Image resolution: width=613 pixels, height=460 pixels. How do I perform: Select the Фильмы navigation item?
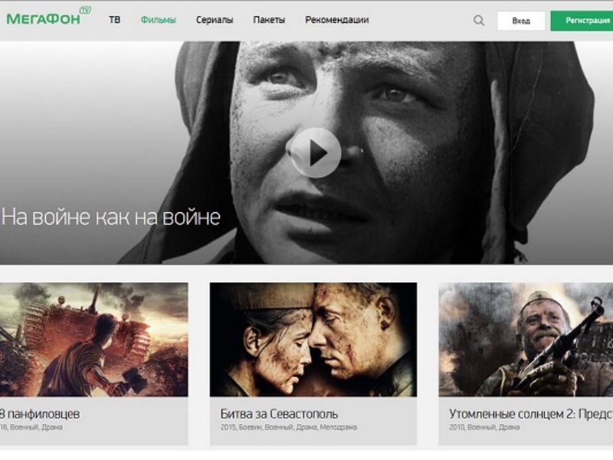158,20
